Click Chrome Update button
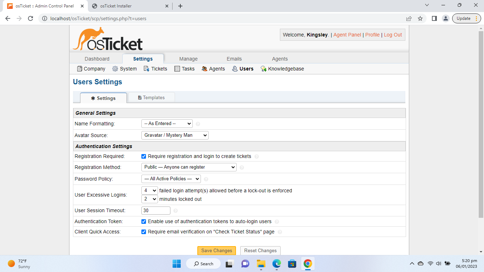Image resolution: width=484 pixels, height=272 pixels. 466,18
